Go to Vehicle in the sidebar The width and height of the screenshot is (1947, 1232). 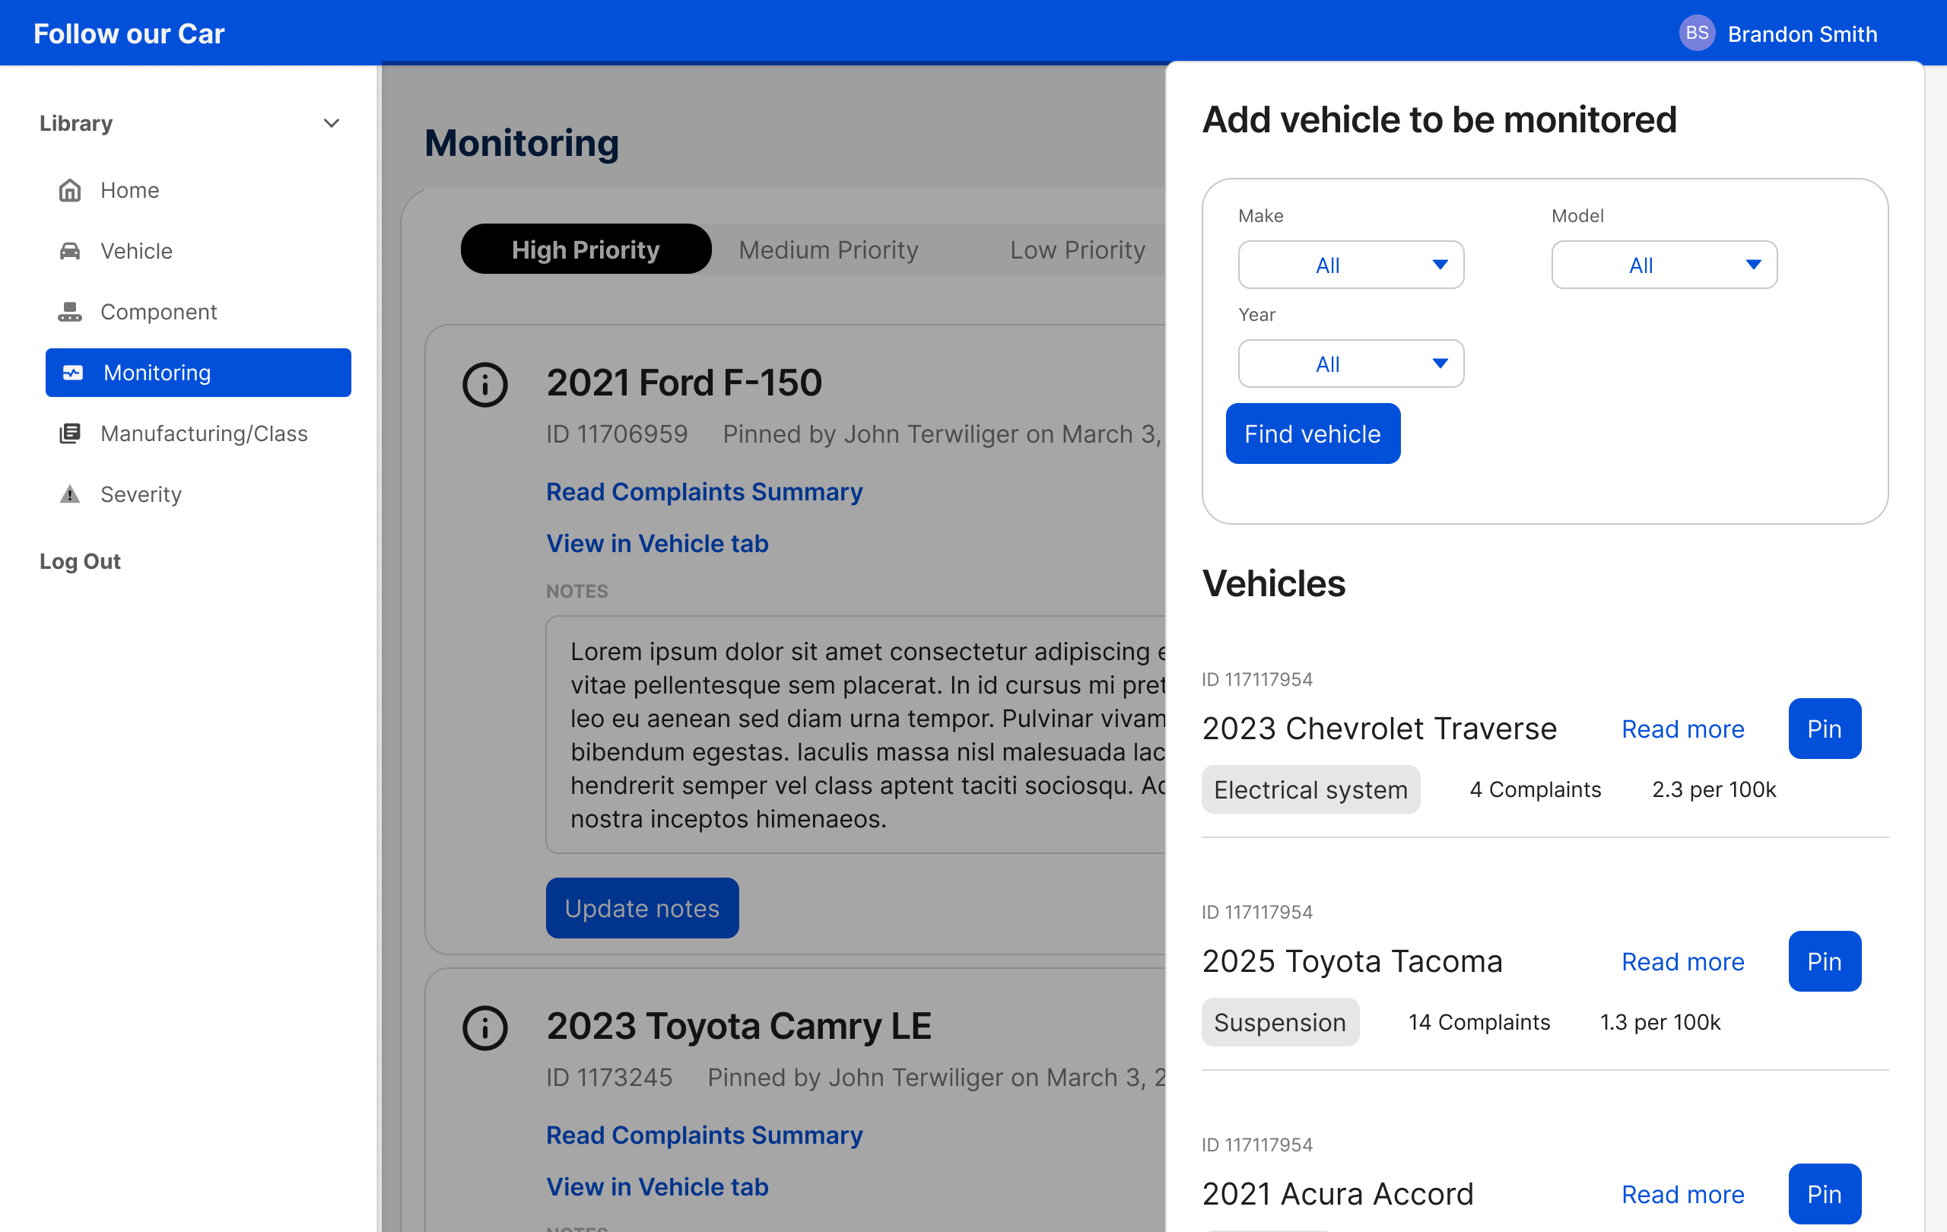coord(198,251)
